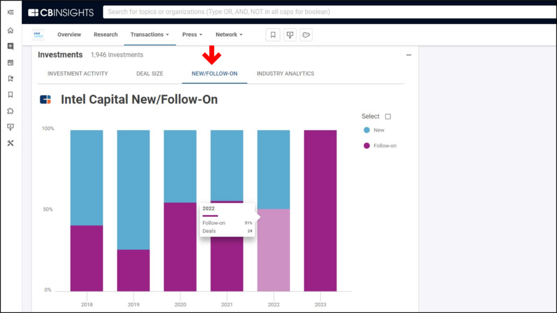The height and width of the screenshot is (313, 557).
Task: Tick the Select checkbox in the legend
Action: 388,116
